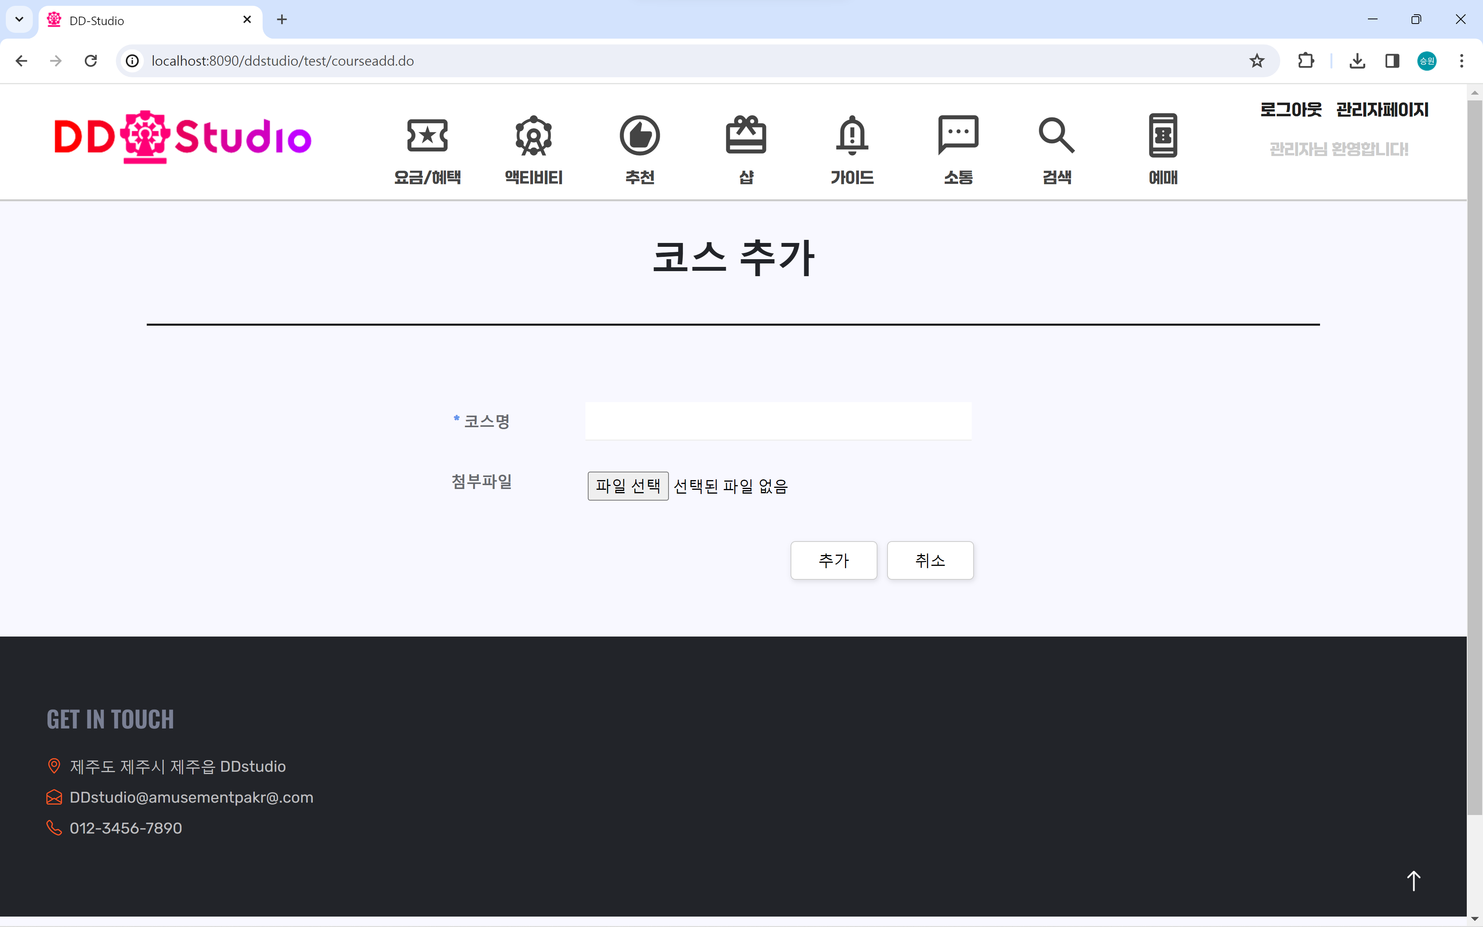Click the 액티비티 menu label
1483x927 pixels.
pos(534,177)
